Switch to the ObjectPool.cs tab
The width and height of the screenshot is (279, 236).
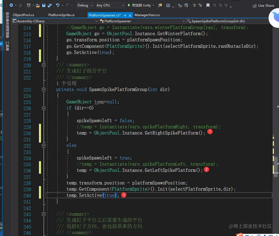(23, 15)
